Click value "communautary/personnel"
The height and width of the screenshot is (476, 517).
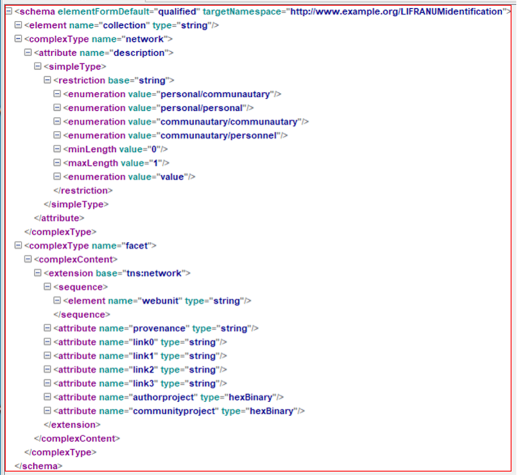[x=218, y=136]
